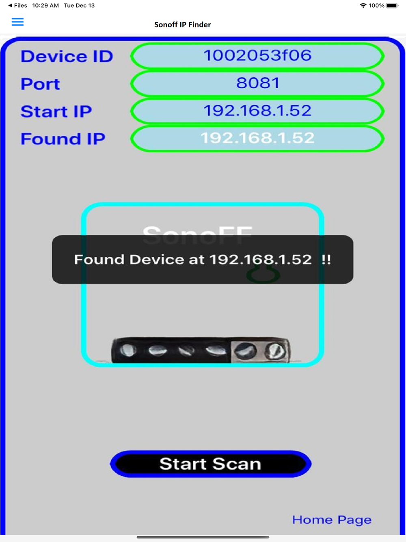Open the hamburger menu icon

pyautogui.click(x=17, y=22)
